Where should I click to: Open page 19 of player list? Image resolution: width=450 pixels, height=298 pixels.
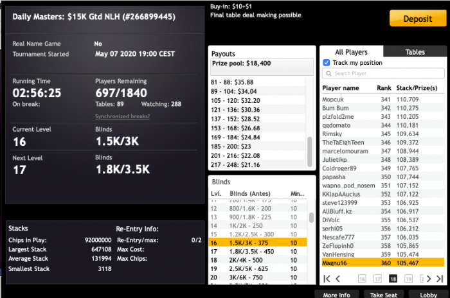tap(408, 279)
